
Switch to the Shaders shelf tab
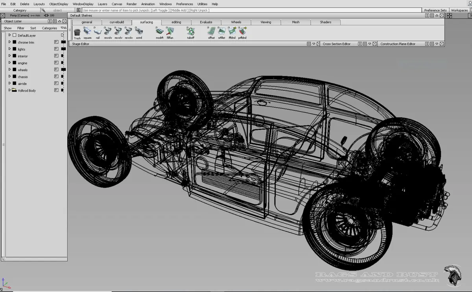(326, 22)
